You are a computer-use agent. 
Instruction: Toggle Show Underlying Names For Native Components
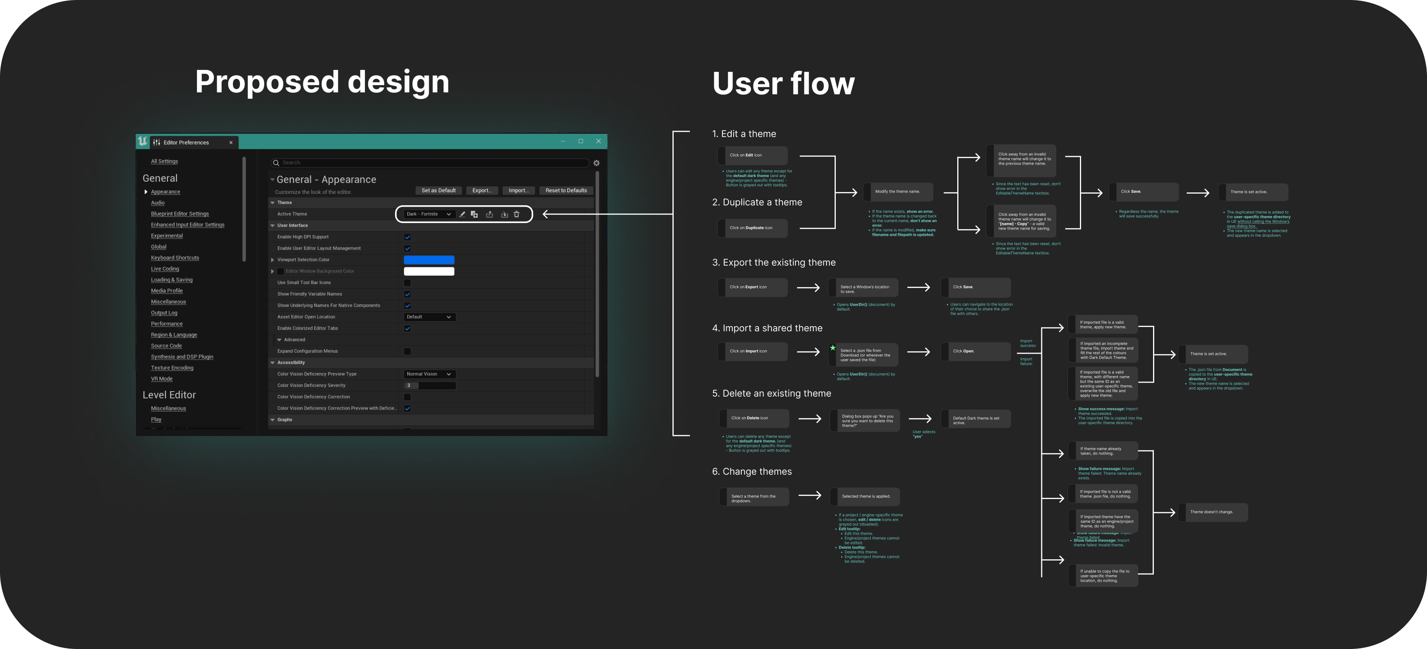[x=407, y=305]
